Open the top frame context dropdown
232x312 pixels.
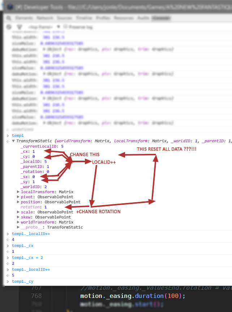(x=44, y=27)
